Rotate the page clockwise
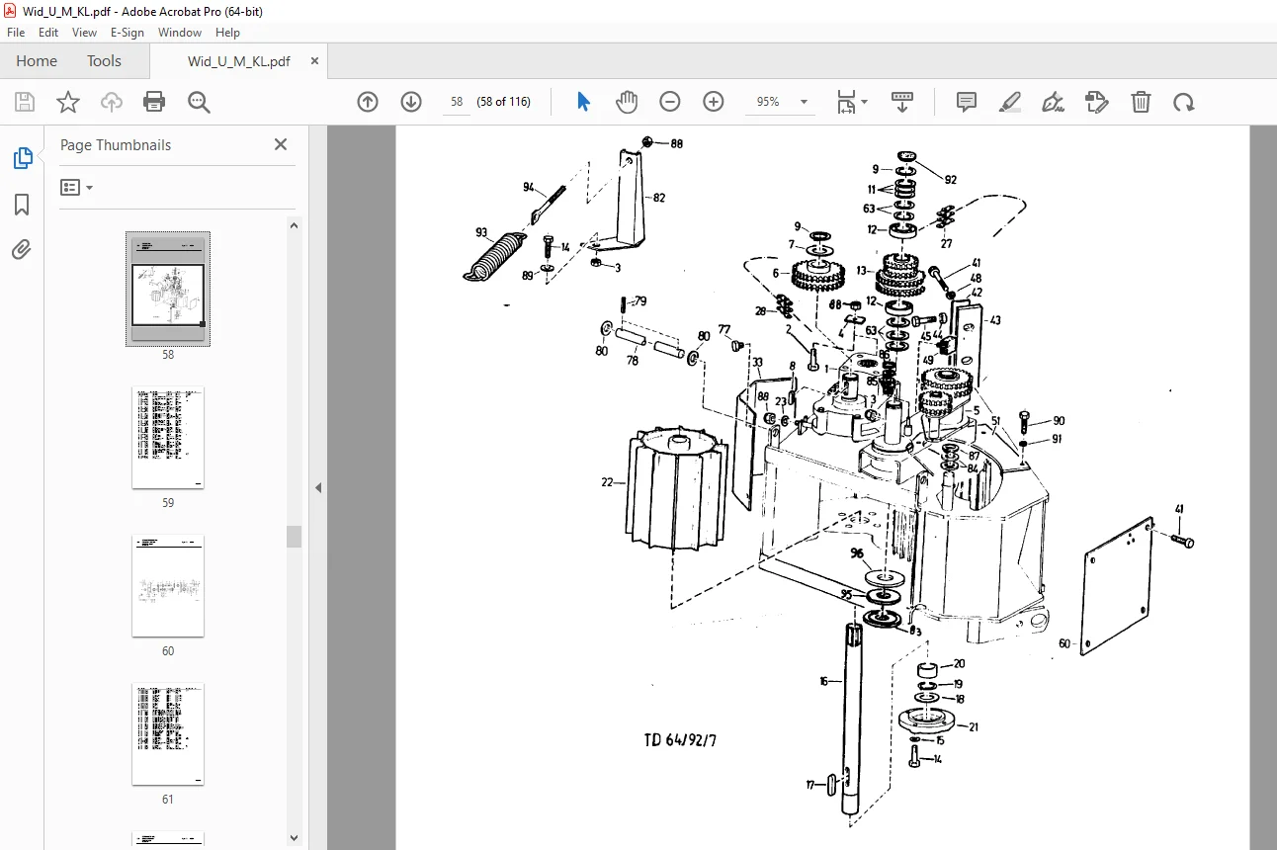Viewport: 1277px width, 850px height. pos(1183,102)
